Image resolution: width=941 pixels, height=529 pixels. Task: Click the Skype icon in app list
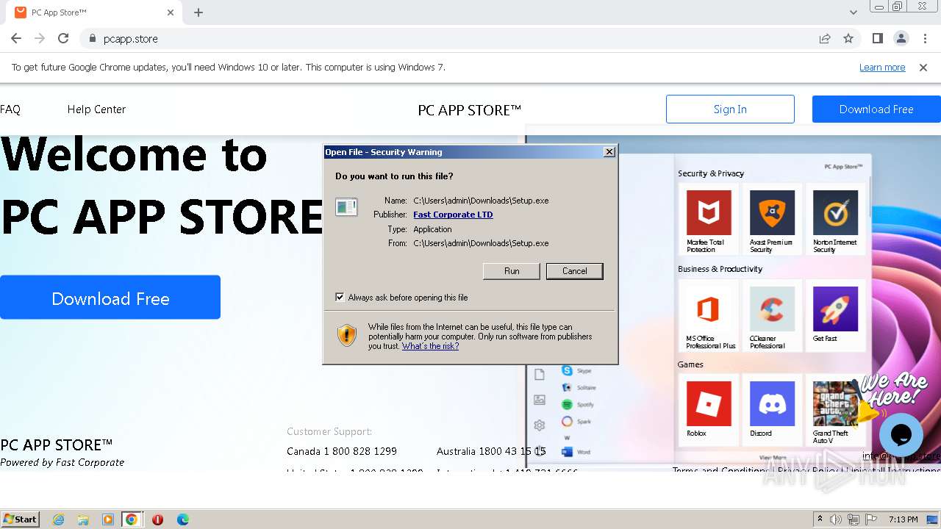pyautogui.click(x=567, y=371)
